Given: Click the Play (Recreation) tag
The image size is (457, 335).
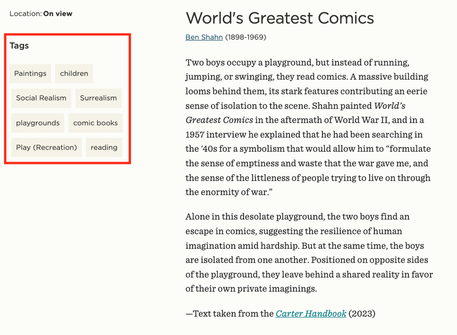Looking at the screenshot, I should [x=46, y=147].
